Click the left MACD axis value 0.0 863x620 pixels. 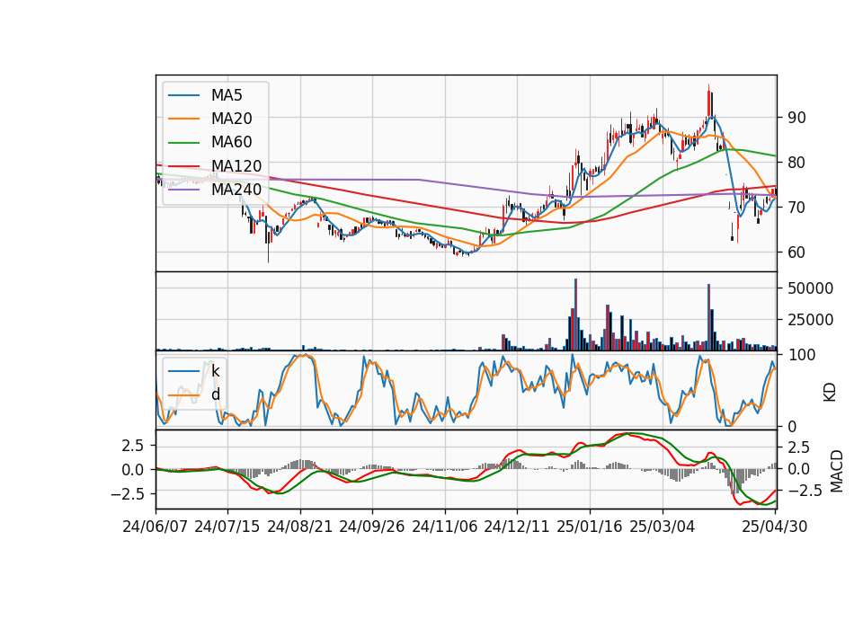pos(133,470)
